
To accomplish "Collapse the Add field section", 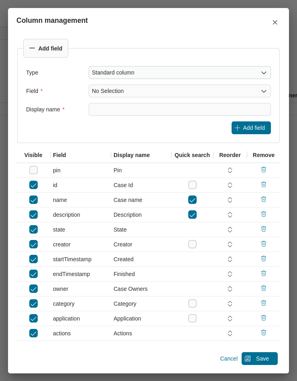I will 45,48.
